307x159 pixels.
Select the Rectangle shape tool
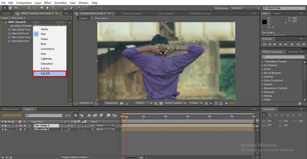point(42,8)
